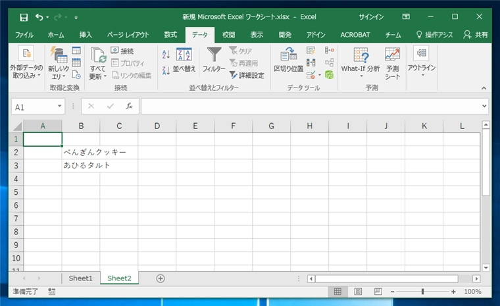Open the What-If 分析 menu
Screen dimensions: 500x306
click(x=361, y=63)
